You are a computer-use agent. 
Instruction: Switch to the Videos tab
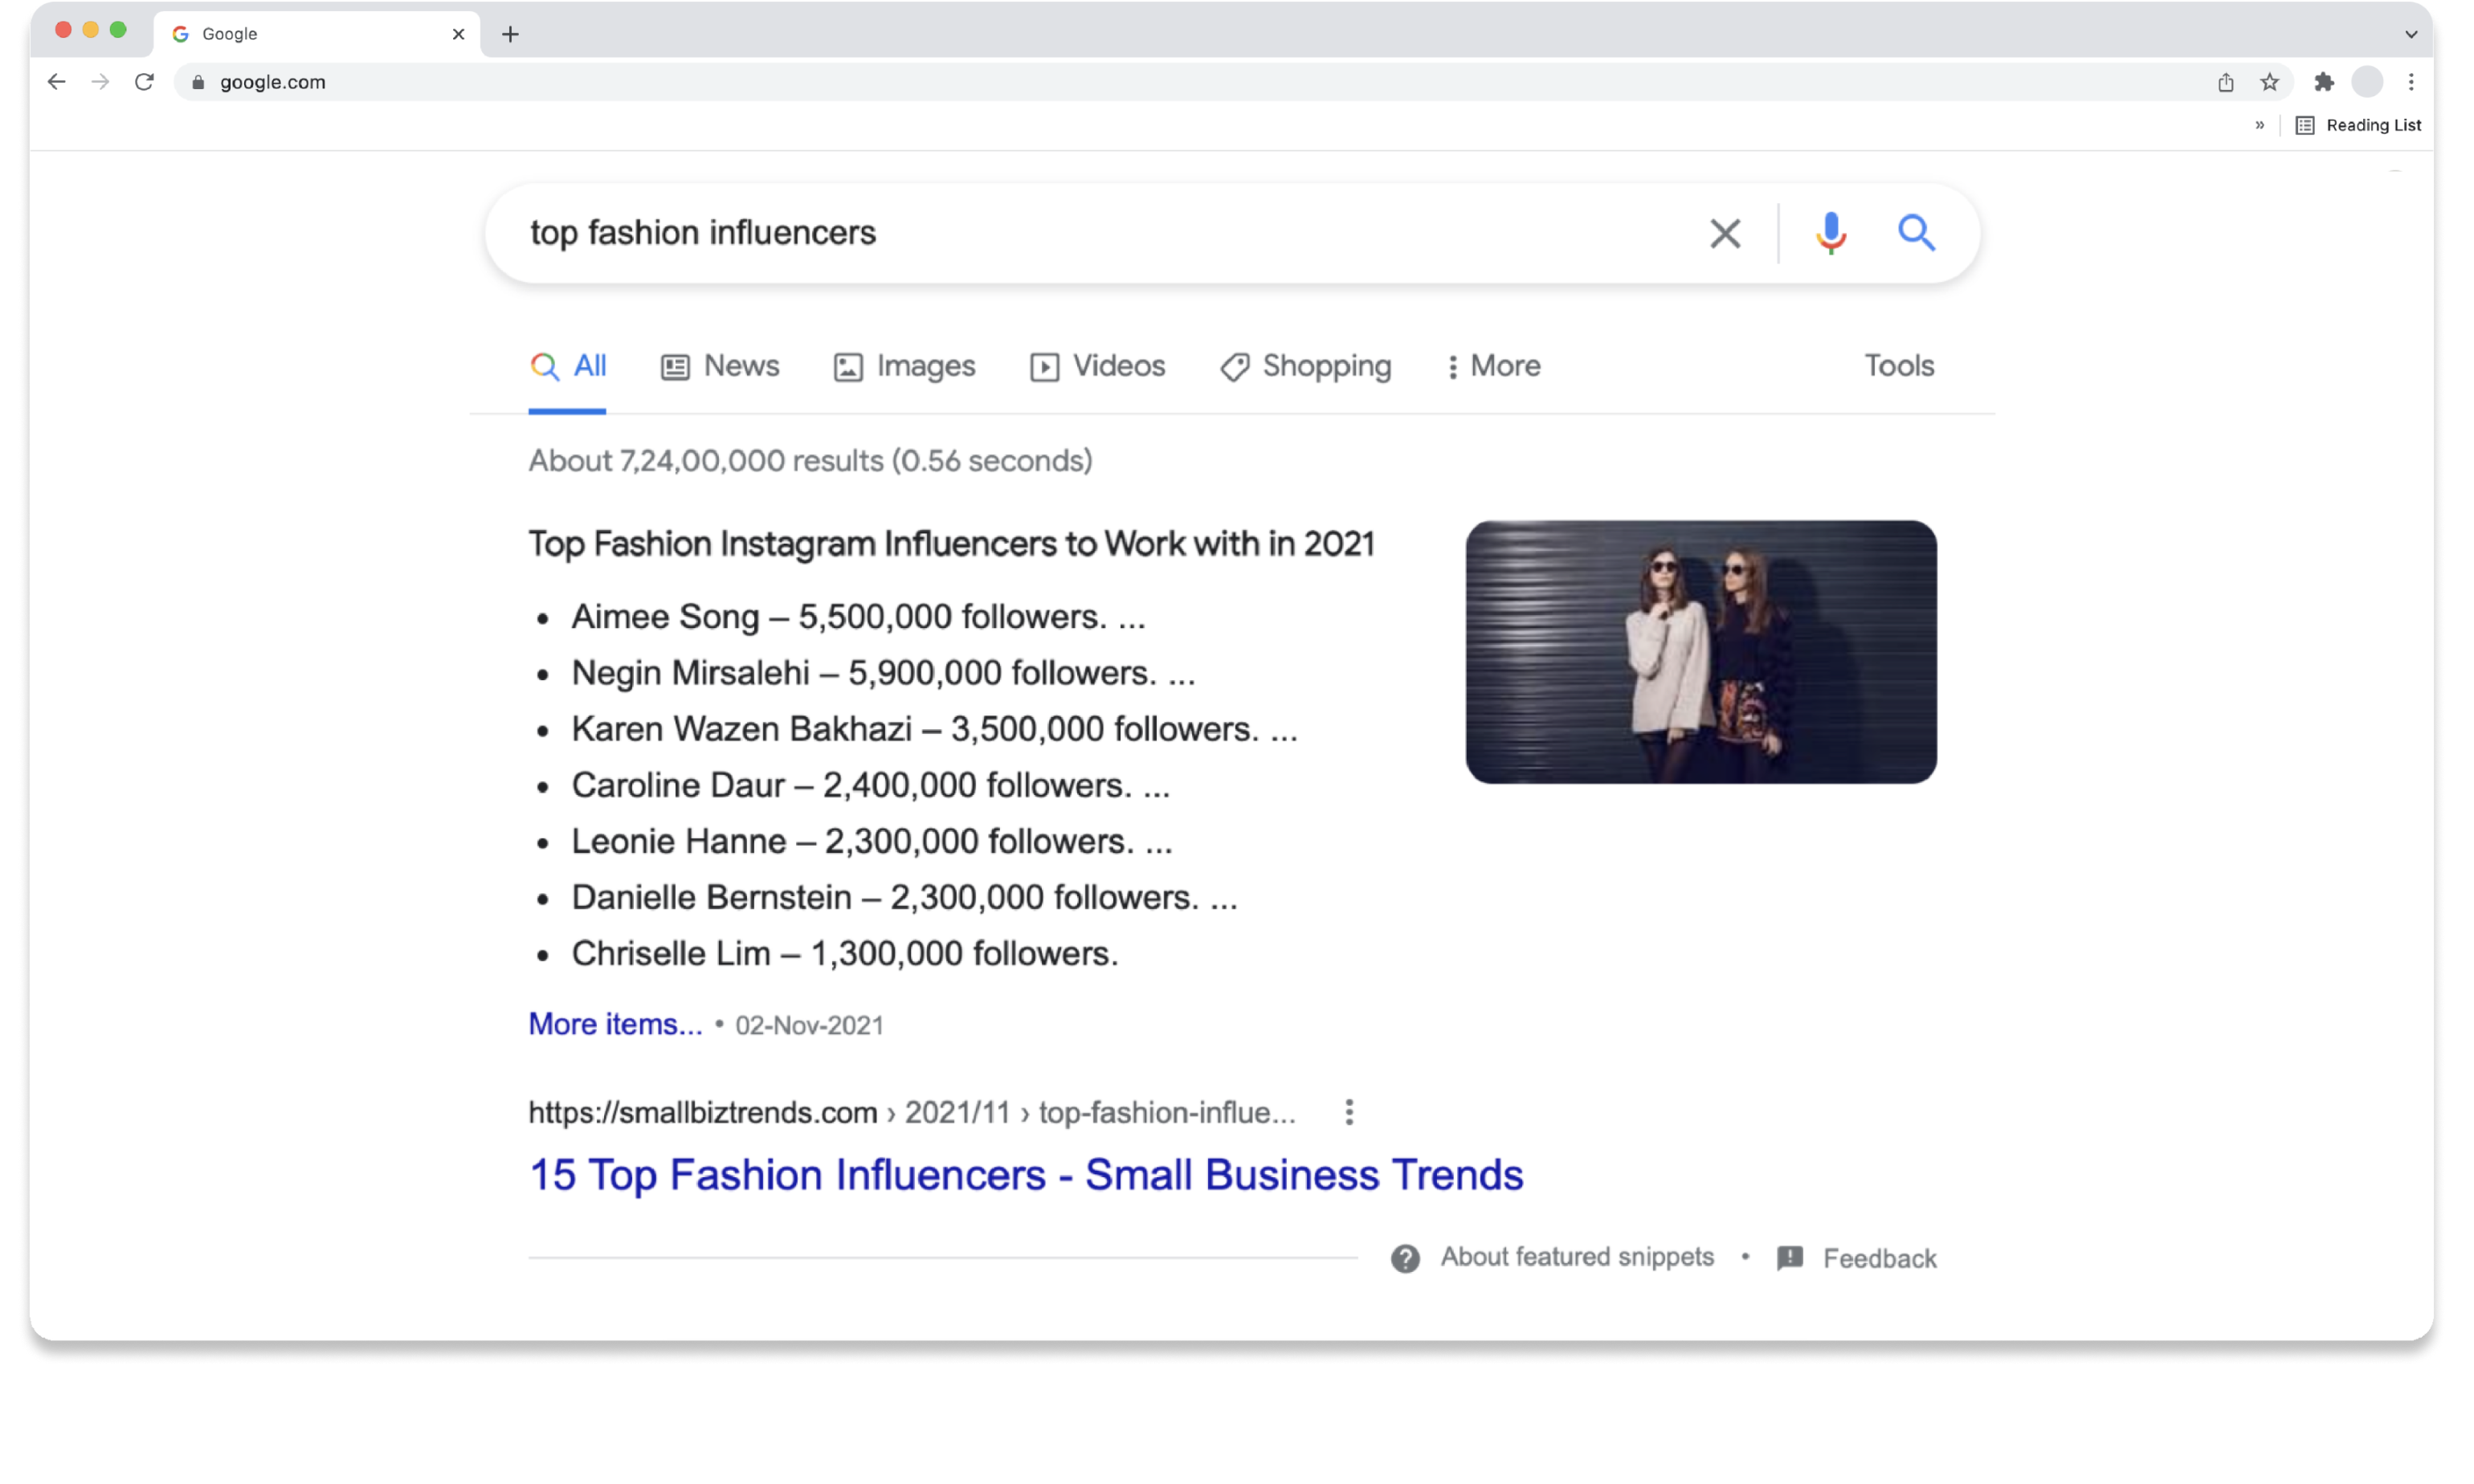coord(1097,366)
